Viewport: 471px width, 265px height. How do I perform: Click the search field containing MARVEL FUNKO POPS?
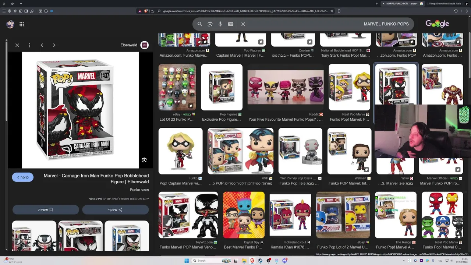pyautogui.click(x=304, y=24)
